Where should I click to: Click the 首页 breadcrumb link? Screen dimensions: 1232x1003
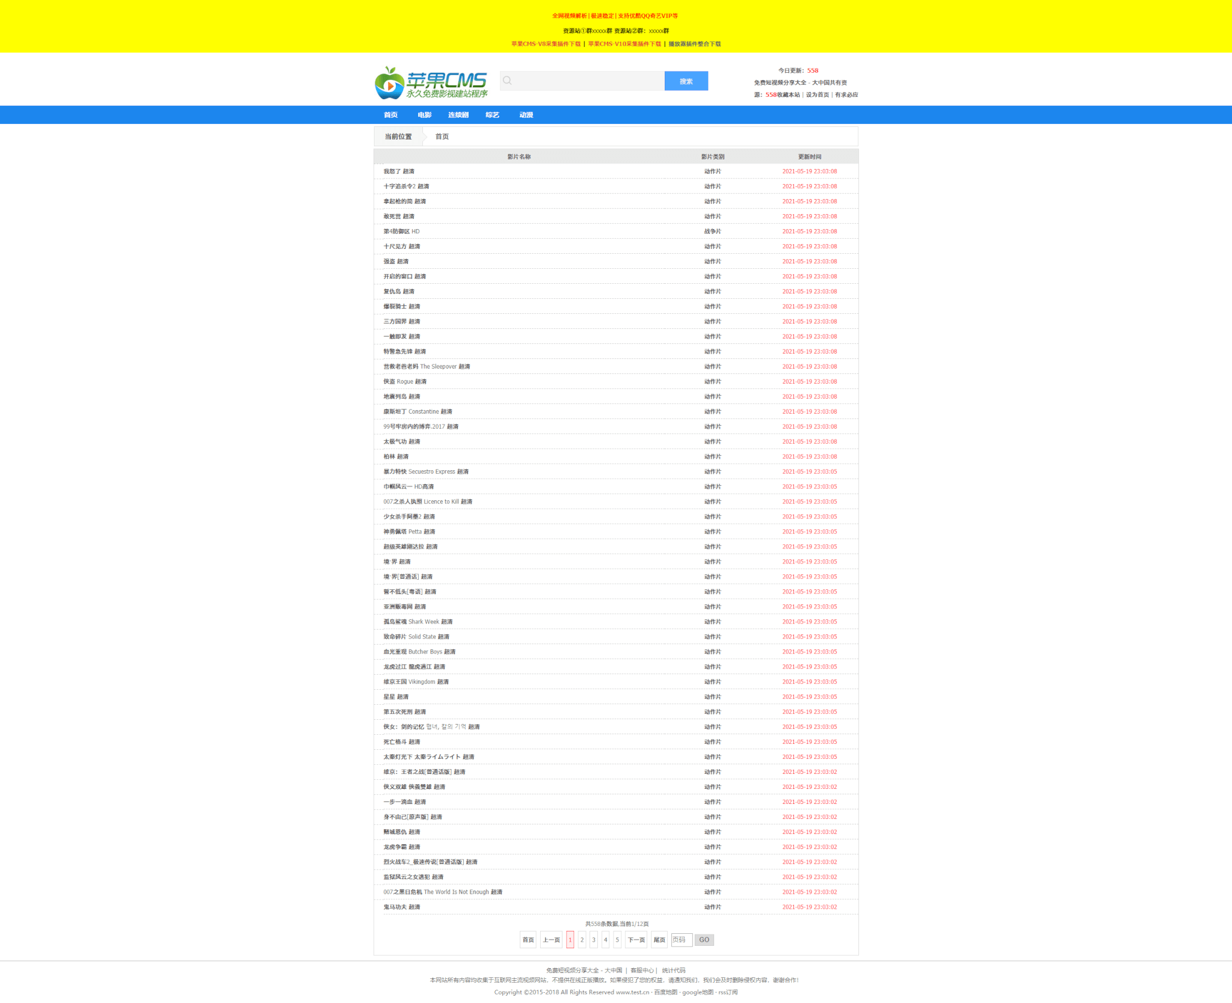click(442, 136)
